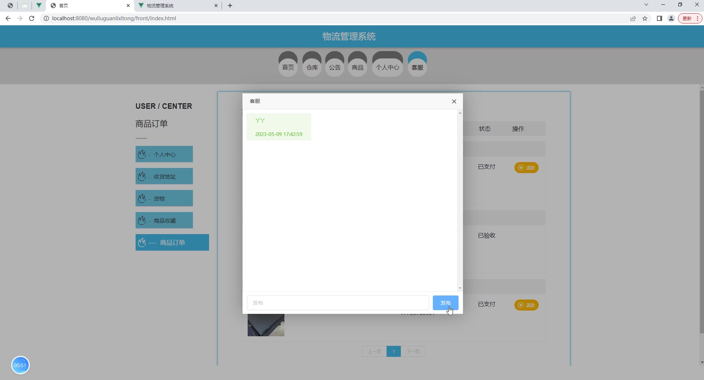Click the flame icon beside 商品收藏
The width and height of the screenshot is (704, 380).
(x=142, y=221)
